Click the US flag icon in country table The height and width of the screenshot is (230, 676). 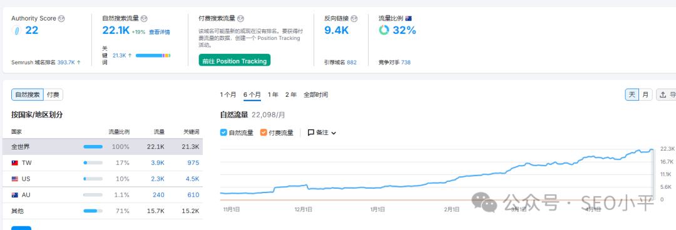click(14, 179)
